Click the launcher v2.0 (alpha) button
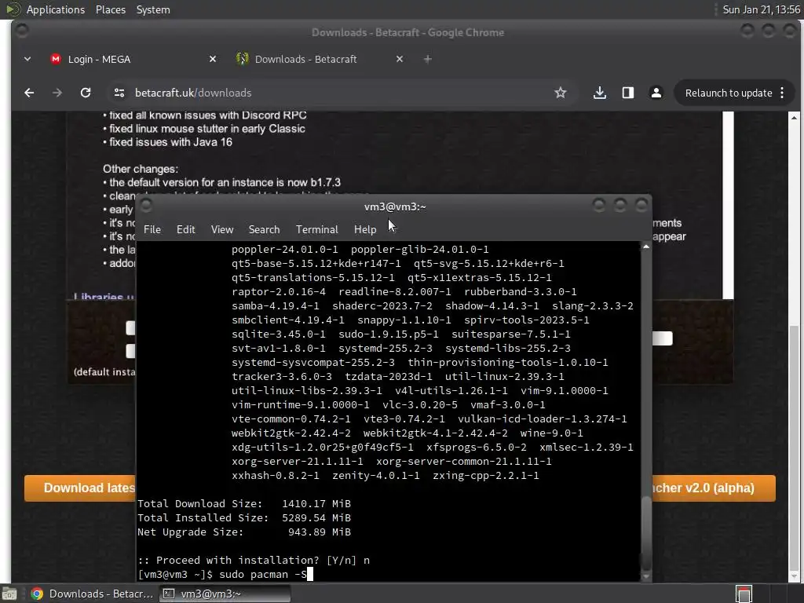Viewport: 804px width, 603px height. (x=714, y=488)
